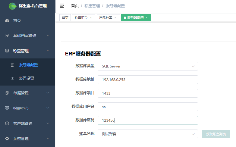Close the 产品档案 tab
236x147 pixels.
point(115,18)
